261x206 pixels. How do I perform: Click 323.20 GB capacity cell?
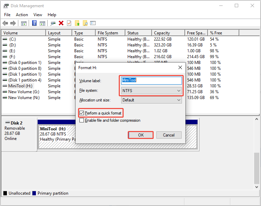[163, 45]
